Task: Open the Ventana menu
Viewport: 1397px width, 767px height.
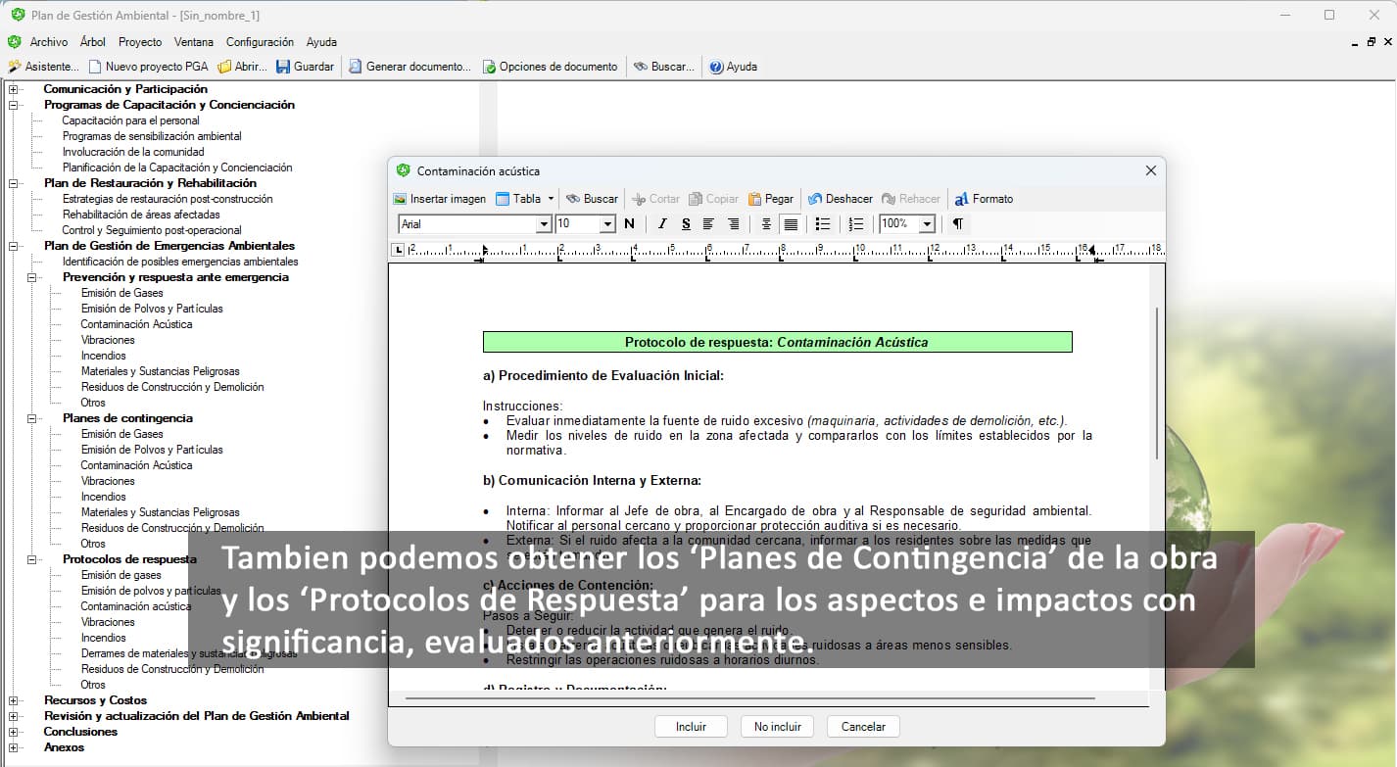Action: coord(194,42)
